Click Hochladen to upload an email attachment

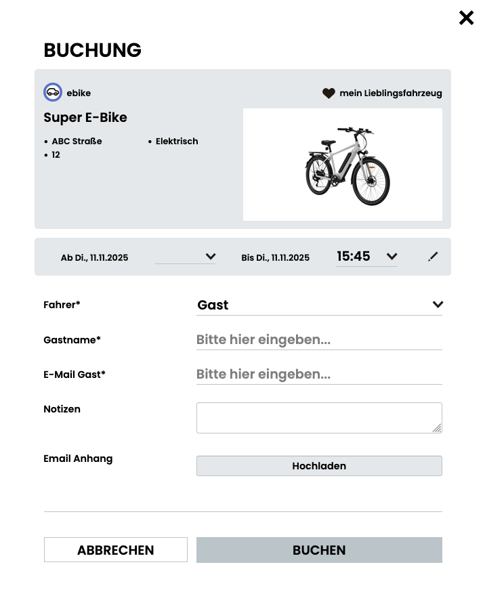coord(319,466)
